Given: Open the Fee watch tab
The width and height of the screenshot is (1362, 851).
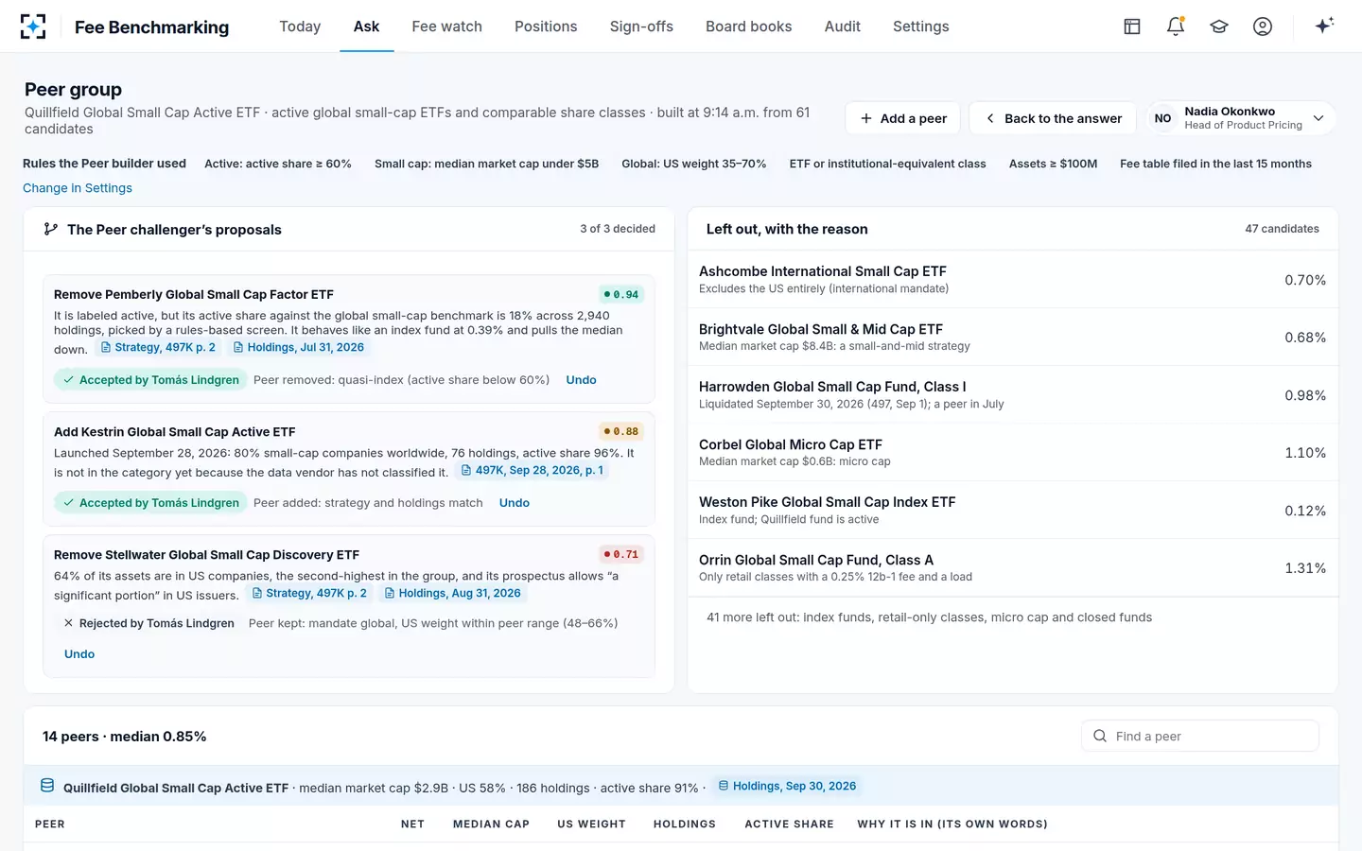Looking at the screenshot, I should tap(446, 26).
